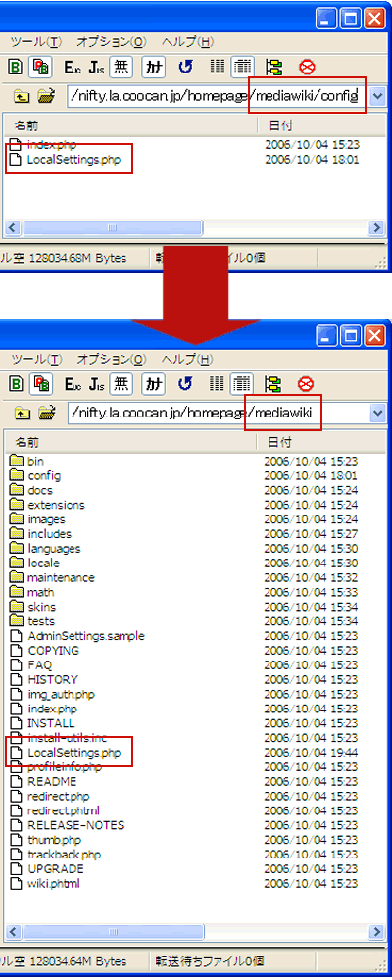Click the red abort icon in mediawiki/config window

[307, 67]
